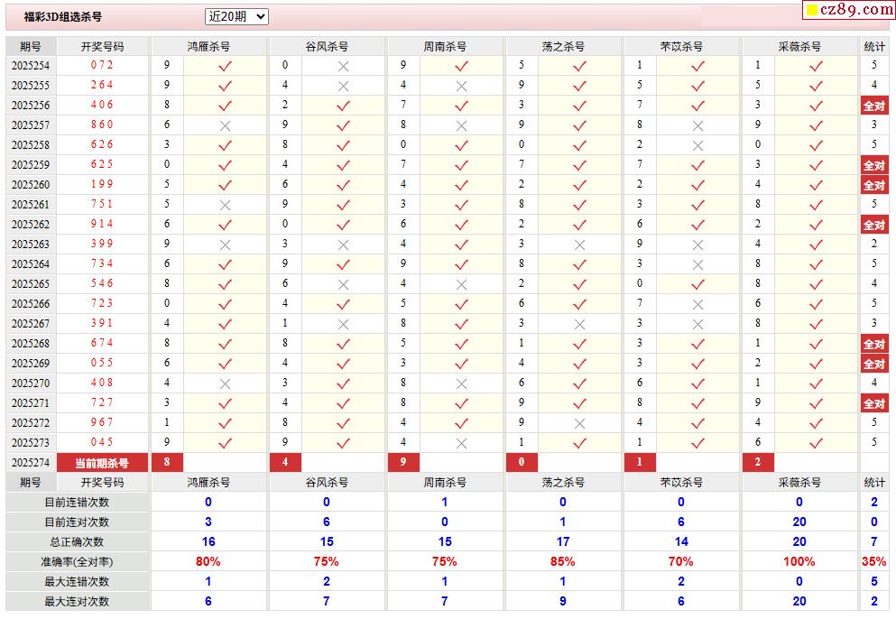Click the top 鸿雁杀号 column header
The width and height of the screenshot is (896, 619).
pyautogui.click(x=208, y=46)
